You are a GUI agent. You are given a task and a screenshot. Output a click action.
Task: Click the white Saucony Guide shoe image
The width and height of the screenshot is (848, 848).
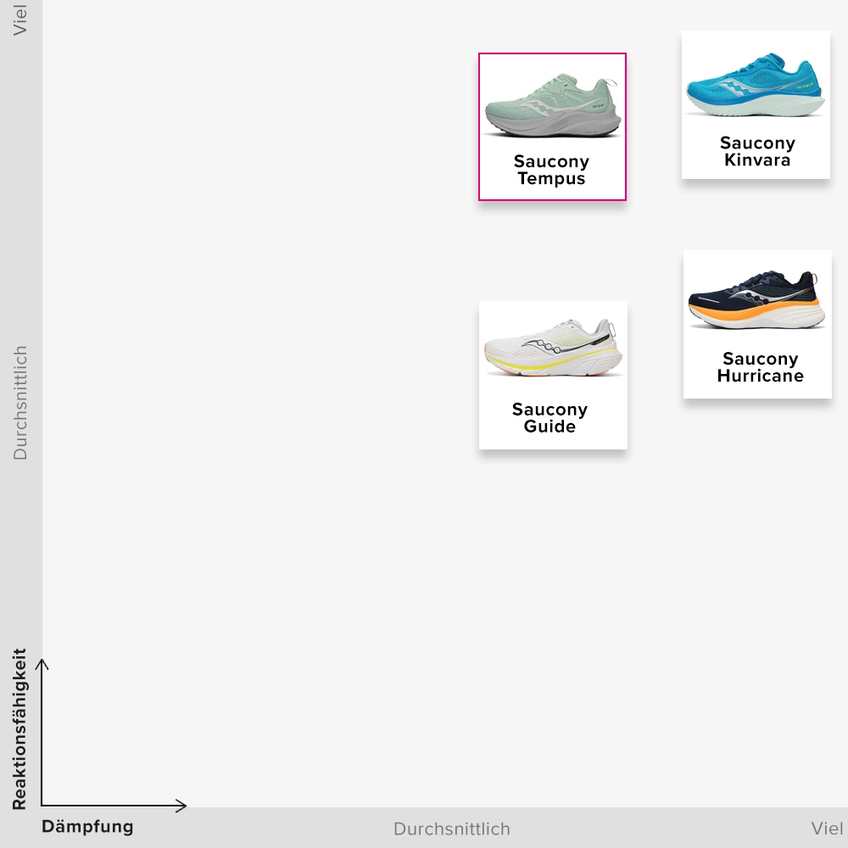pyautogui.click(x=553, y=348)
